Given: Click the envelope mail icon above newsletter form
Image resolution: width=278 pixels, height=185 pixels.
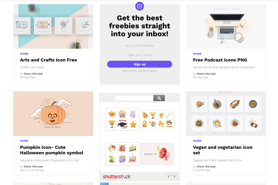Looking at the screenshot, I should click(140, 6).
